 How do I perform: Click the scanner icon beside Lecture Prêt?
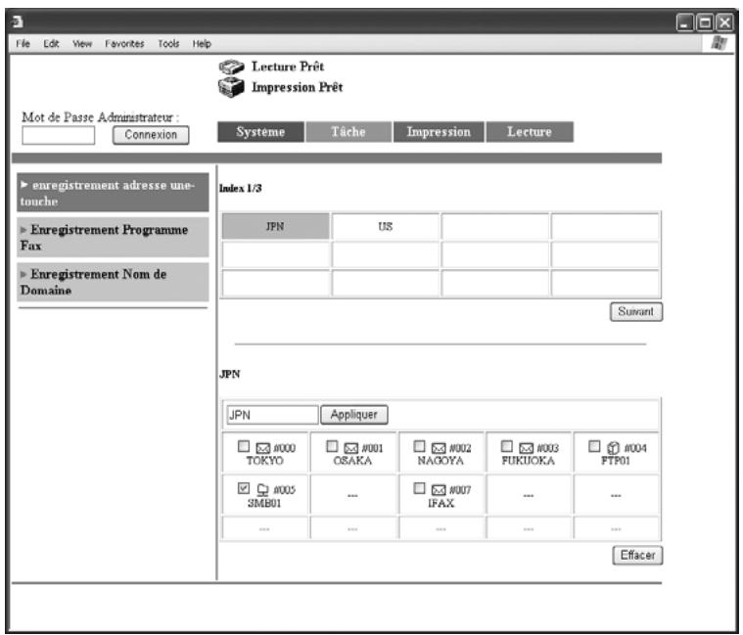point(231,67)
